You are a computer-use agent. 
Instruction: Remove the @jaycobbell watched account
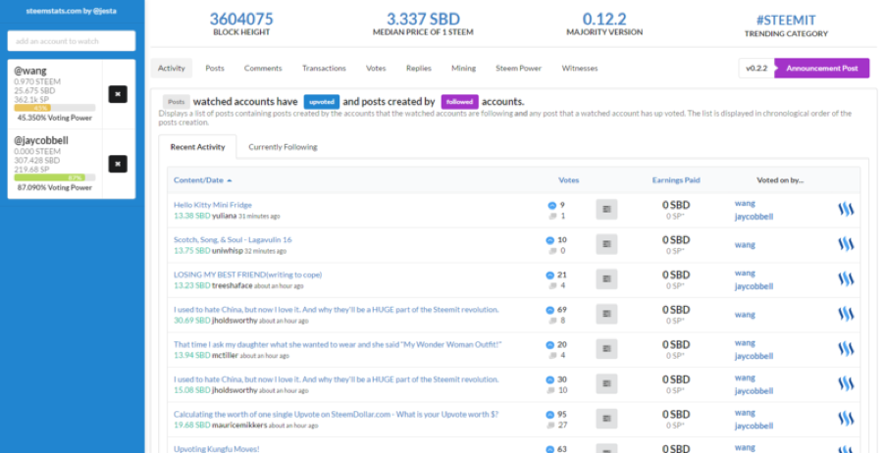[118, 164]
